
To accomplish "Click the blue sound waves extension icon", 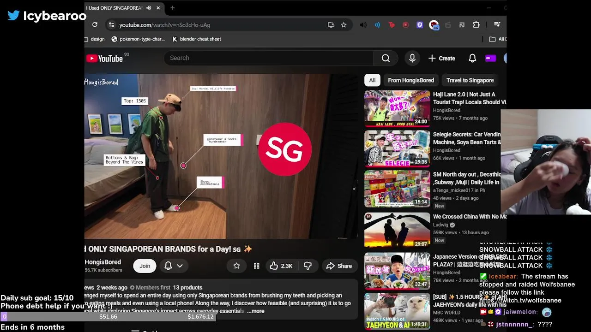I will (x=377, y=25).
